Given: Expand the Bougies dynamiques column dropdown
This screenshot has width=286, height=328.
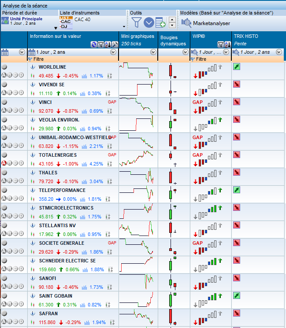Looking at the screenshot, I should [185, 52].
